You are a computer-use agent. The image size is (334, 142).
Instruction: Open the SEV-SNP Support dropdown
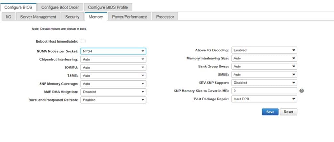point(264,83)
